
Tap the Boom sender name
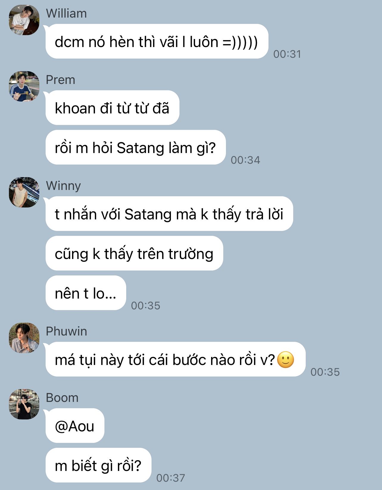tap(62, 398)
